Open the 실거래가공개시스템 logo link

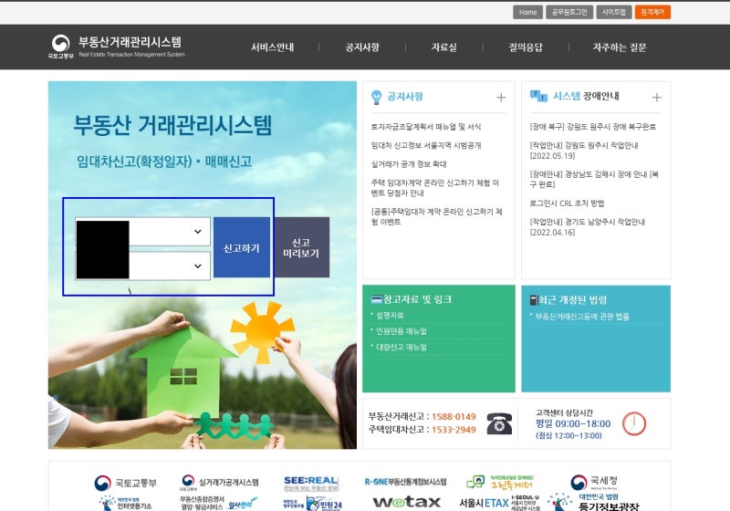219,483
